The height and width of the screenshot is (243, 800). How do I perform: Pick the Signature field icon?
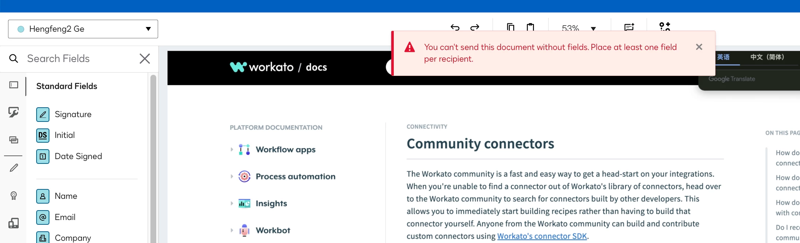coord(43,115)
